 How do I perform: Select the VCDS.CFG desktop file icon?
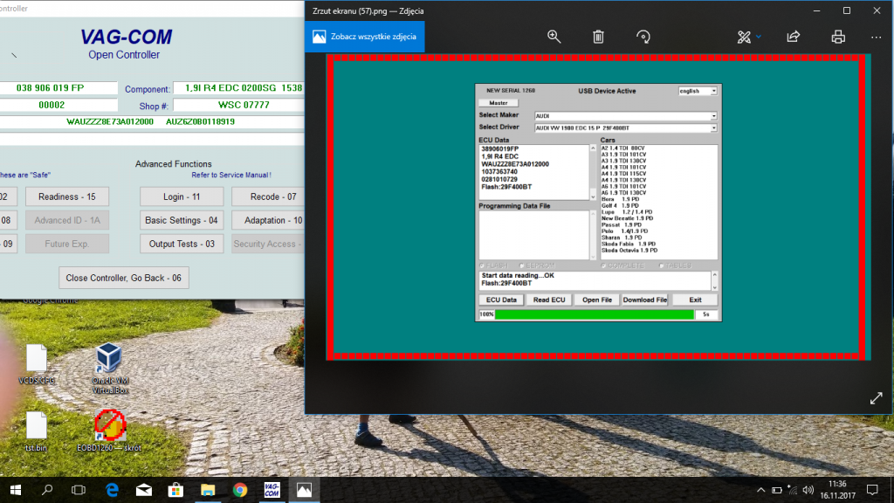(x=37, y=364)
